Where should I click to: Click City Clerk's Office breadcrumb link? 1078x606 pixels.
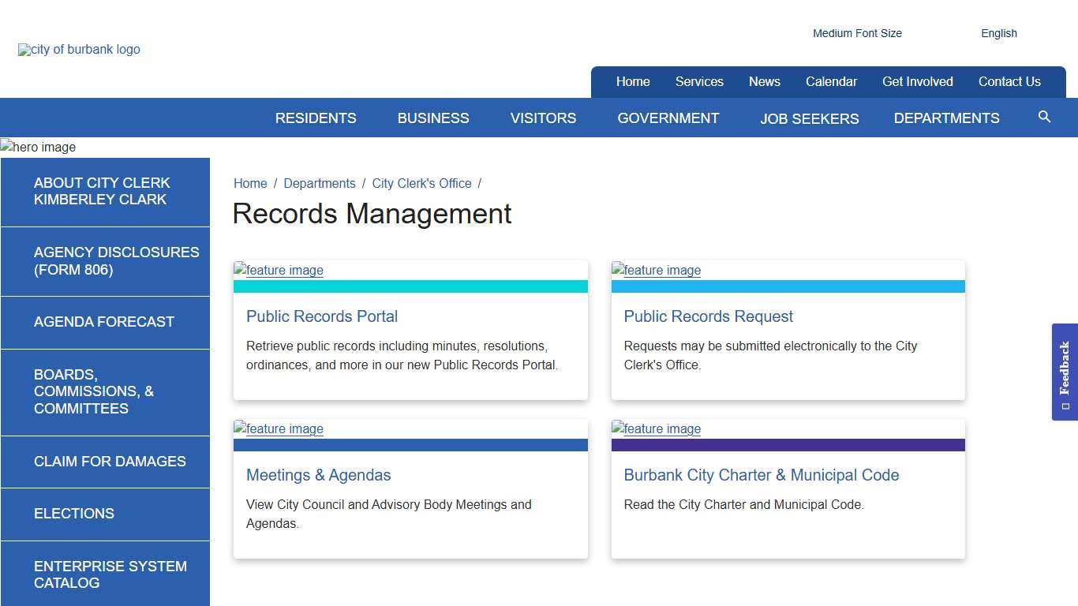421,183
